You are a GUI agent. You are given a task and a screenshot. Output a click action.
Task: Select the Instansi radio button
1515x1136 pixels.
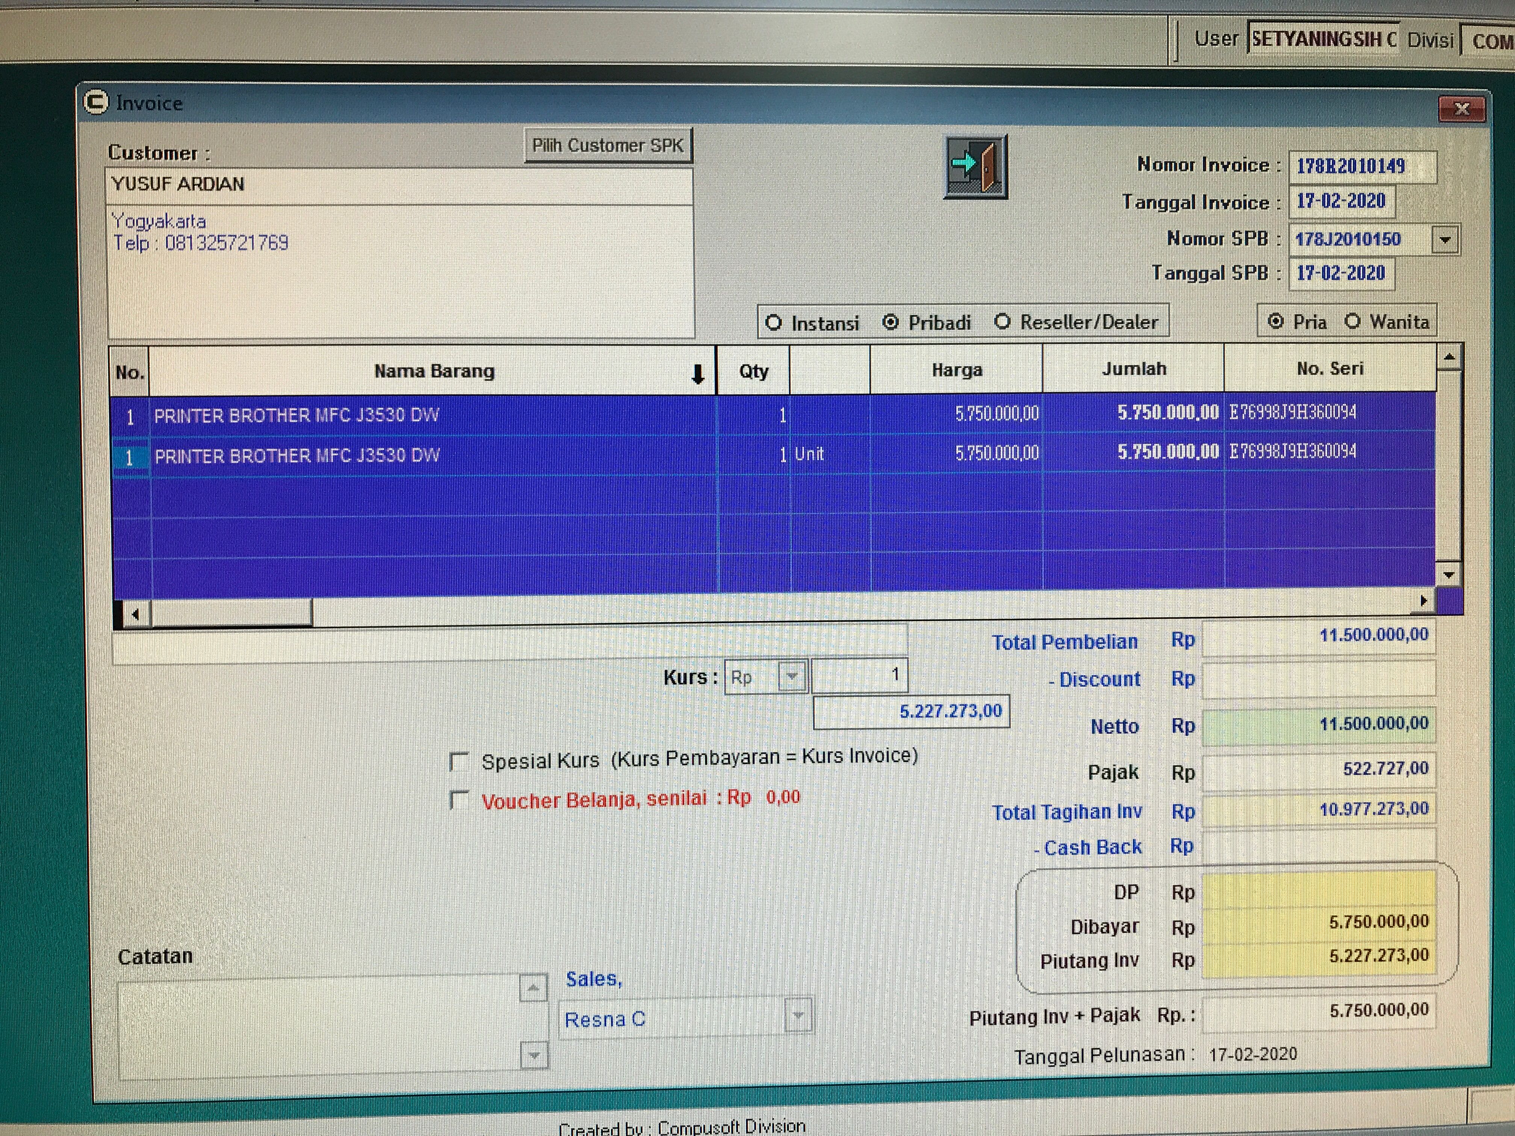[x=774, y=323]
